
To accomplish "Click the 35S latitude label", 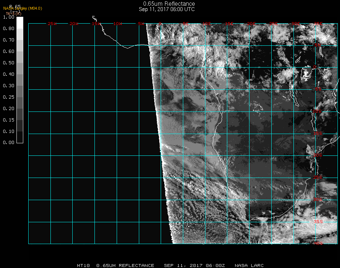I will [x=318, y=222].
